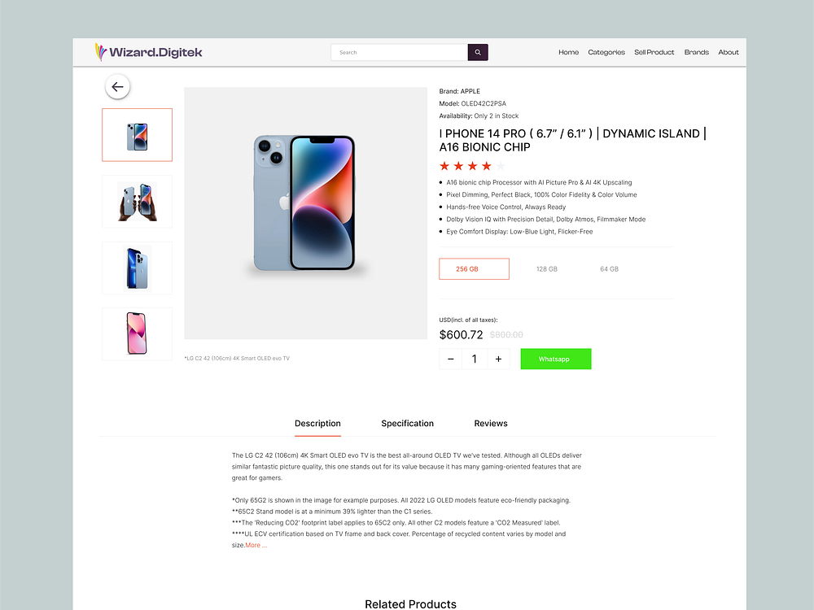
Task: Open the Sell Product menu item
Action: pyautogui.click(x=654, y=52)
